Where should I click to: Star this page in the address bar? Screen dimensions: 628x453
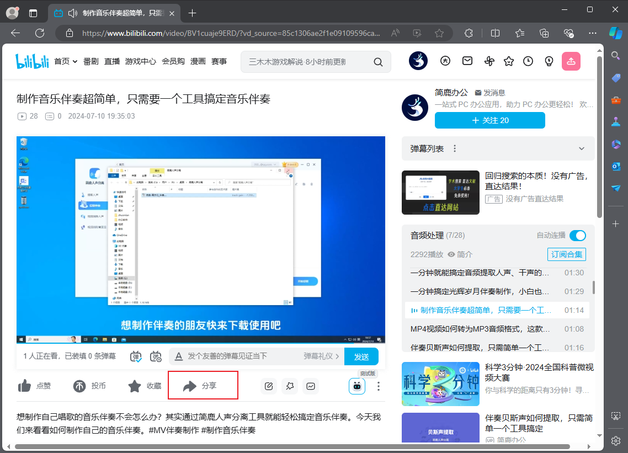tap(439, 33)
